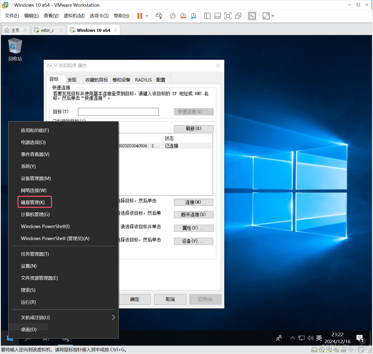Select 计算机管理(G) from the context menu

63,215
